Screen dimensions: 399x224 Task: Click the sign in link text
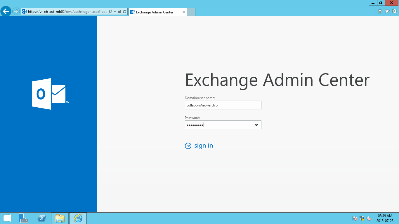pos(204,146)
